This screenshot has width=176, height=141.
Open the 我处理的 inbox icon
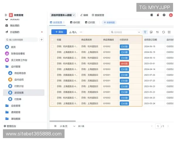(x=7, y=26)
